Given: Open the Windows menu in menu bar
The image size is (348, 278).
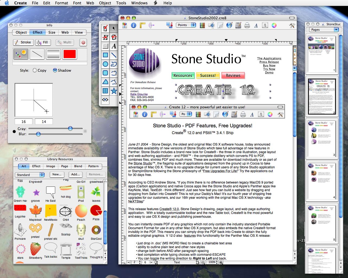Looking at the screenshot, I should tap(139, 3).
